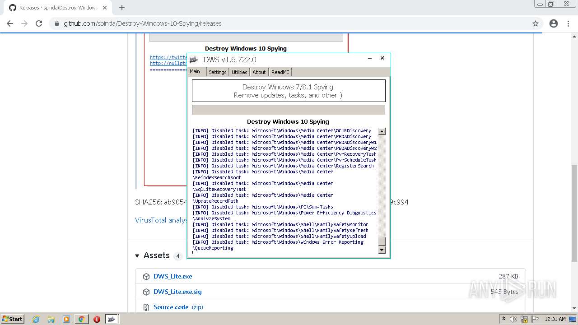Open the Action Center flag icon
Viewport: 578px width, 325px height.
coord(535,319)
